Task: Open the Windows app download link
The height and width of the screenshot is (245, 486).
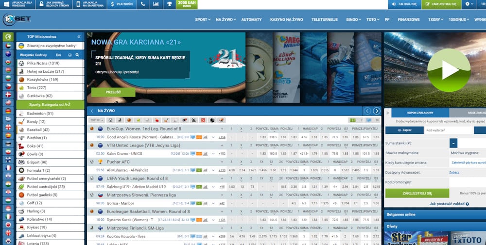Action: [x=17, y=4]
